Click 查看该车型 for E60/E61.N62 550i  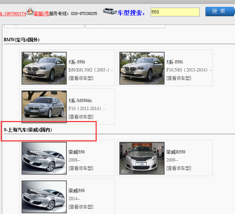[81, 78]
